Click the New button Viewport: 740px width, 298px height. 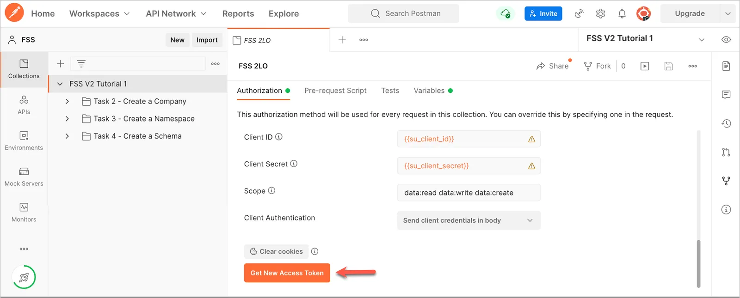pos(177,40)
